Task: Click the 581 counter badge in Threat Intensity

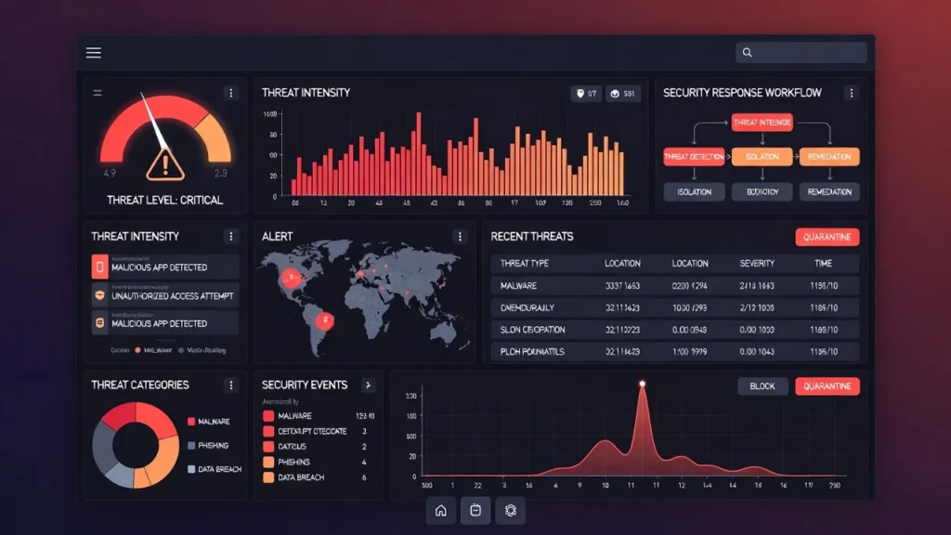Action: (x=622, y=94)
